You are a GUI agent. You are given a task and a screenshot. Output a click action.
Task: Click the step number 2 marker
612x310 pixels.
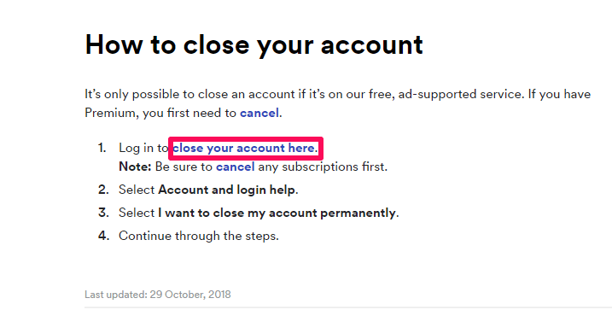tap(103, 190)
